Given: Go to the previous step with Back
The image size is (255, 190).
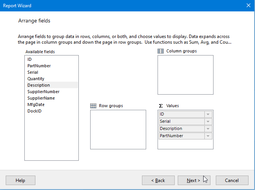Looking at the screenshot, I should (x=158, y=180).
